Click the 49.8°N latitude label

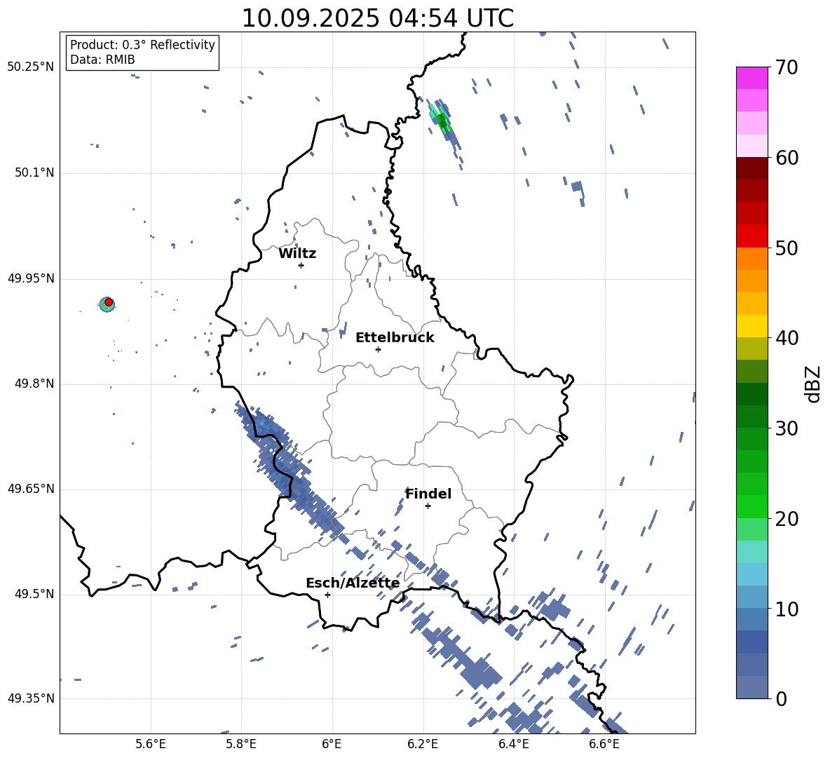(34, 384)
